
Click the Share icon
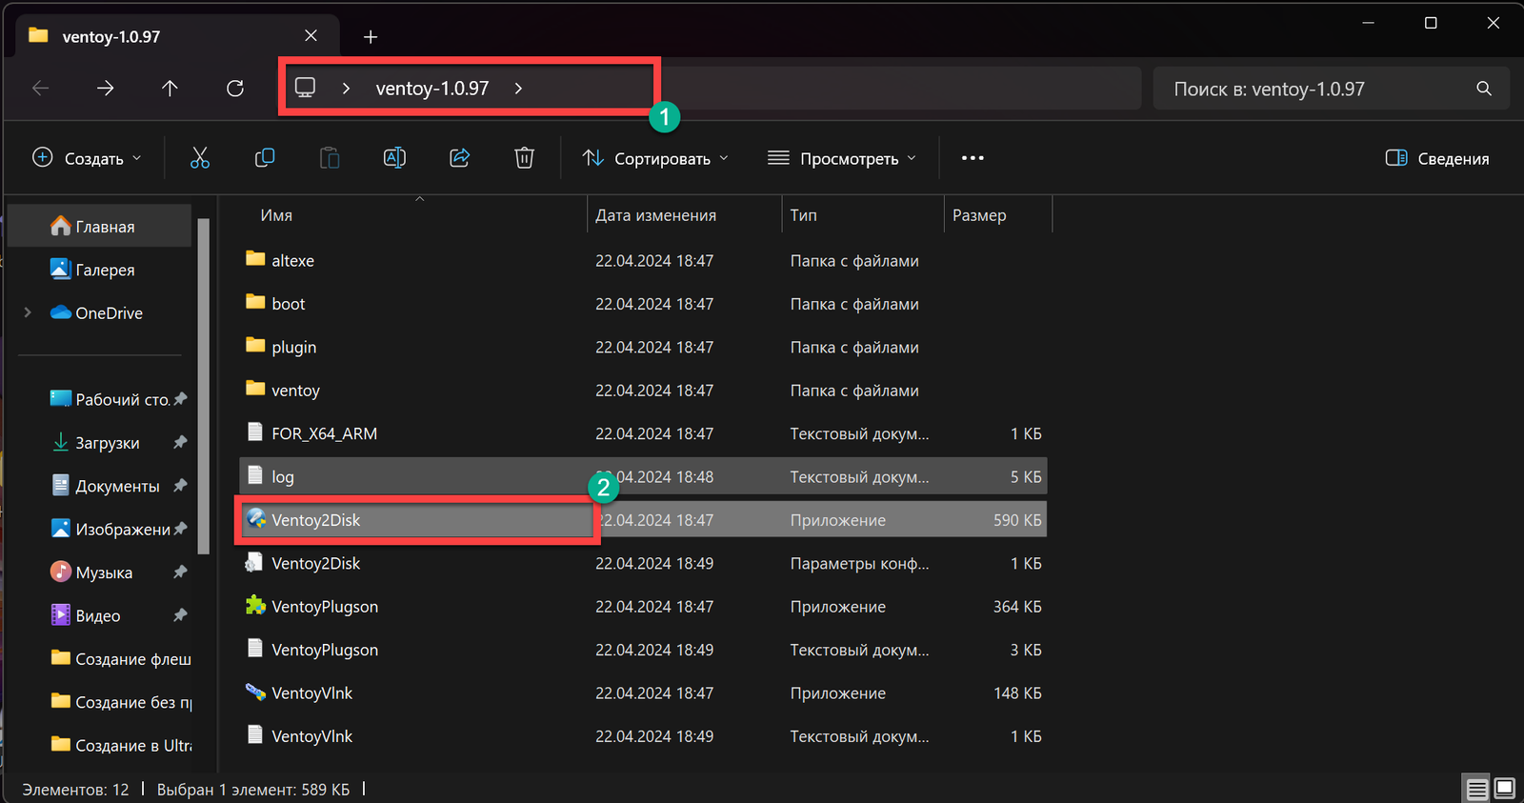tap(460, 158)
